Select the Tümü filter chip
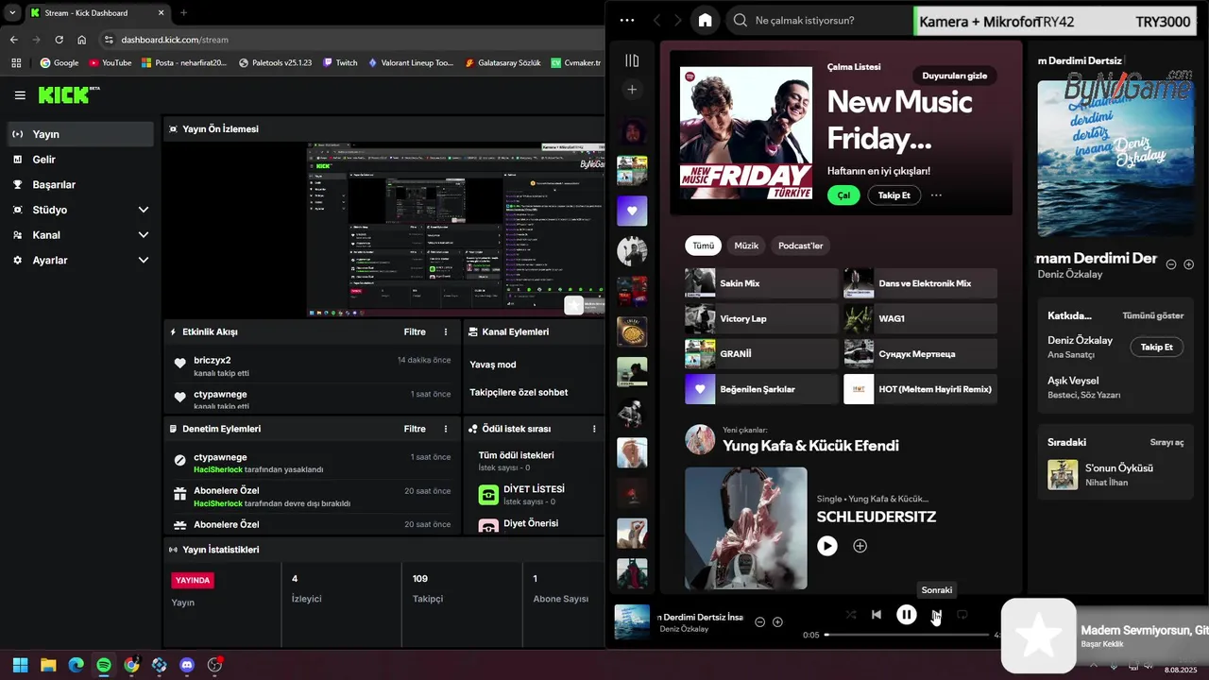The width and height of the screenshot is (1209, 680). pyautogui.click(x=704, y=246)
